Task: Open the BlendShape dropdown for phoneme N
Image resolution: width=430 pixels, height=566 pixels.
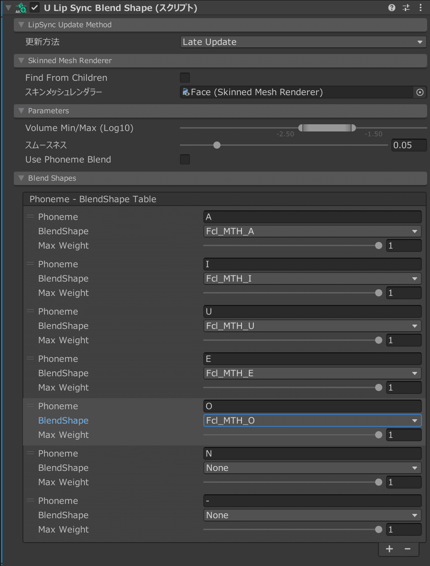Action: (x=312, y=468)
